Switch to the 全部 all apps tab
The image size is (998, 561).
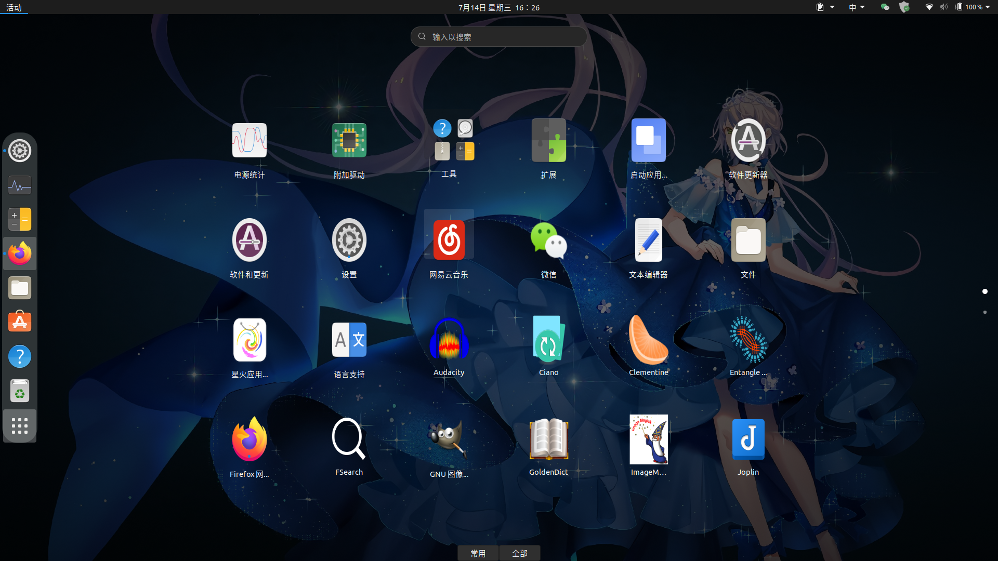pyautogui.click(x=520, y=553)
